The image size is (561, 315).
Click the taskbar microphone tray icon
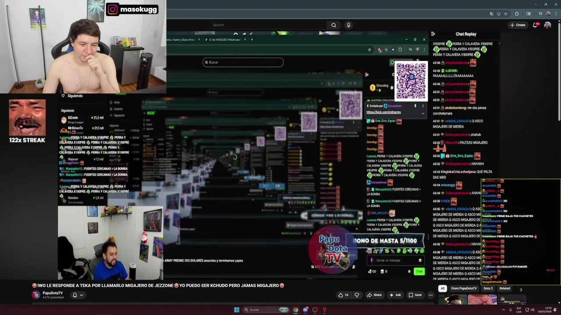pyautogui.click(x=510, y=310)
